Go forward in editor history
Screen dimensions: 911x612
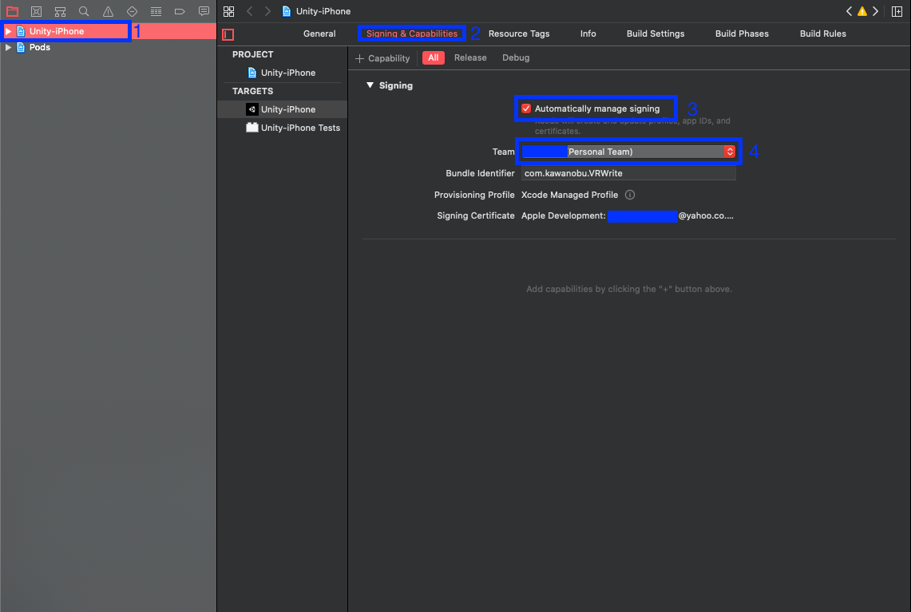click(267, 11)
